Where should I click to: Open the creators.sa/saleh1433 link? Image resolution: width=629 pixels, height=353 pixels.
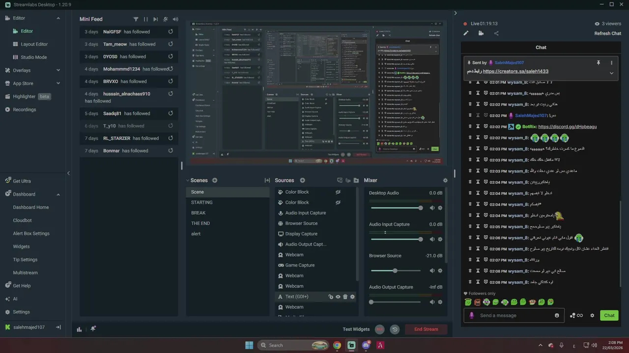515,71
